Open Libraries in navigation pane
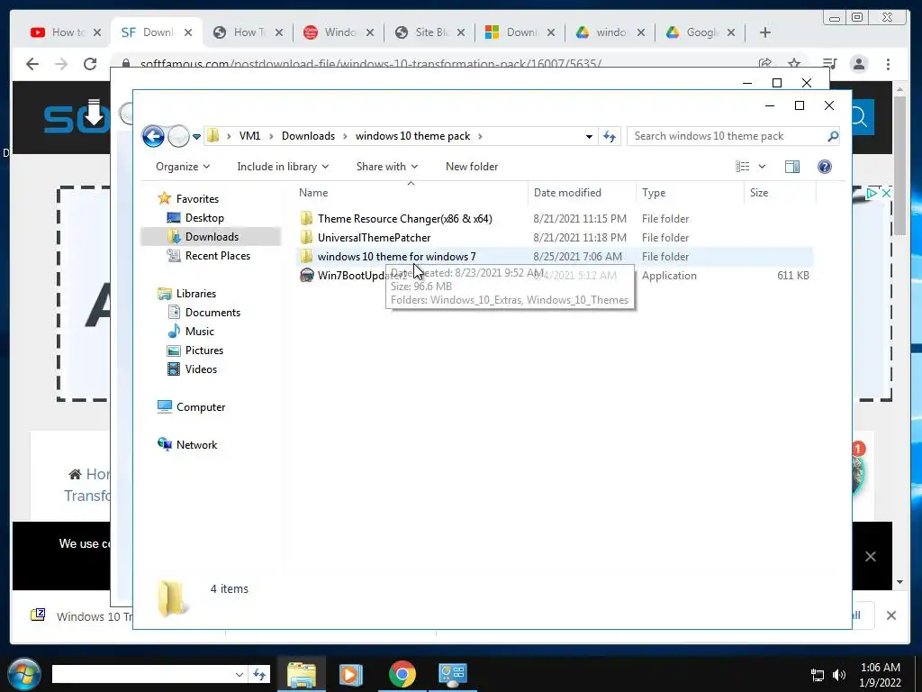Screen dimensions: 922x692 [x=195, y=294]
